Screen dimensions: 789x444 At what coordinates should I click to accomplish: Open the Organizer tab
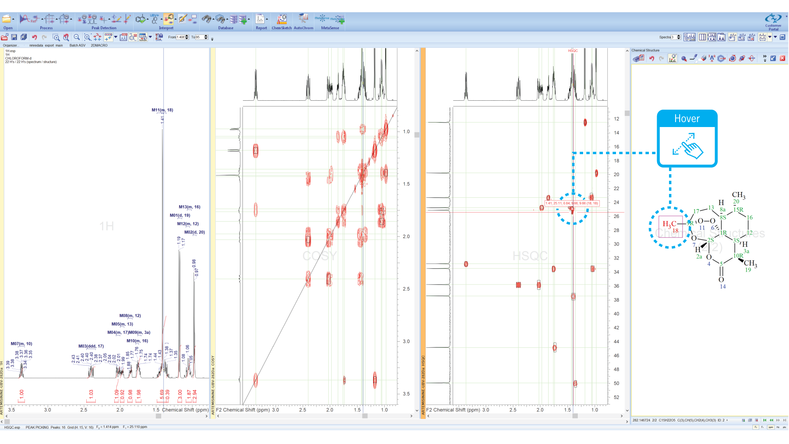tap(10, 45)
